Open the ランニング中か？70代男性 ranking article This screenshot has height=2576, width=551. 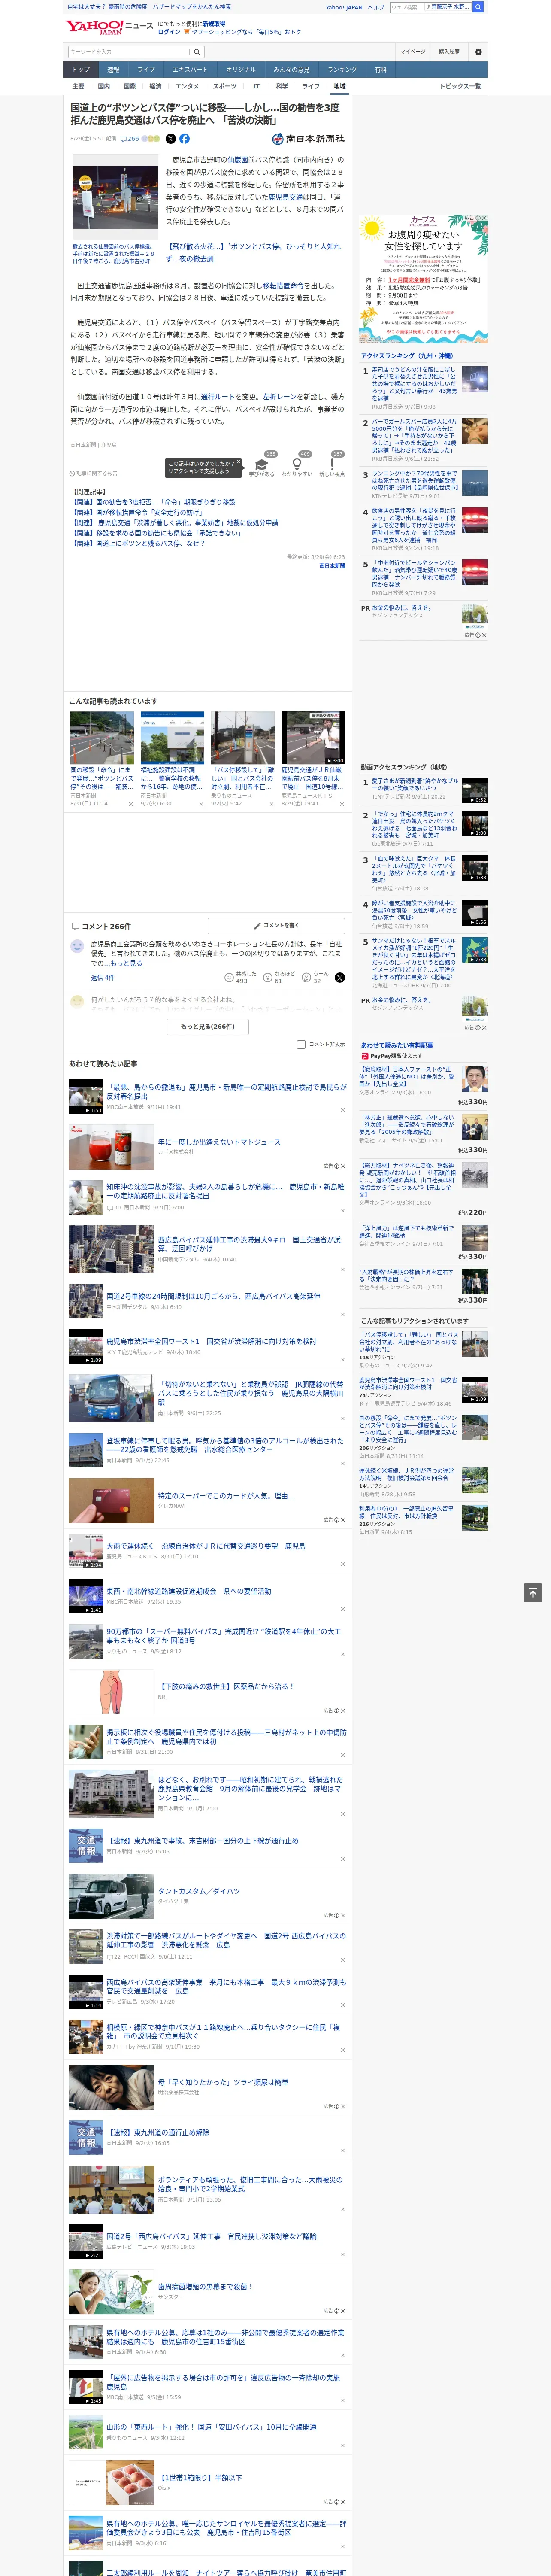[414, 481]
